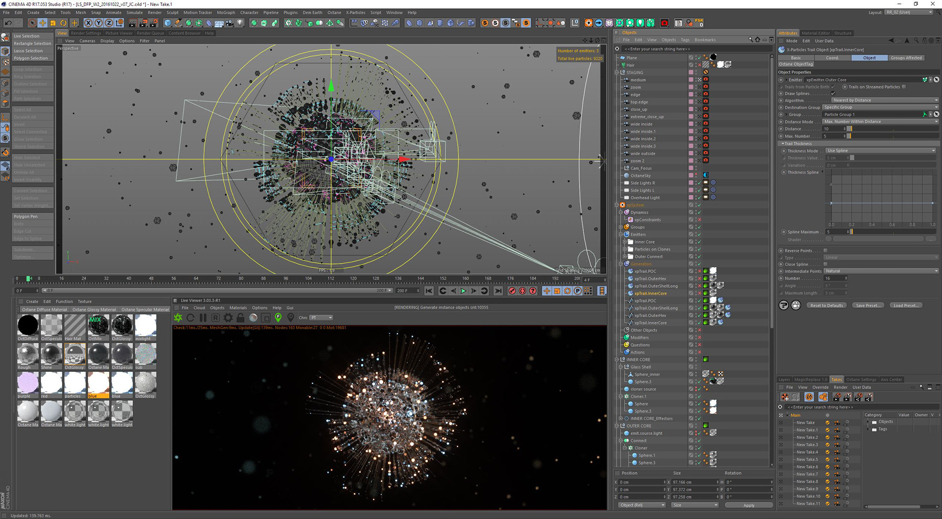Open Thickness Mode dropdown Use Spline
The image size is (942, 519).
click(882, 151)
